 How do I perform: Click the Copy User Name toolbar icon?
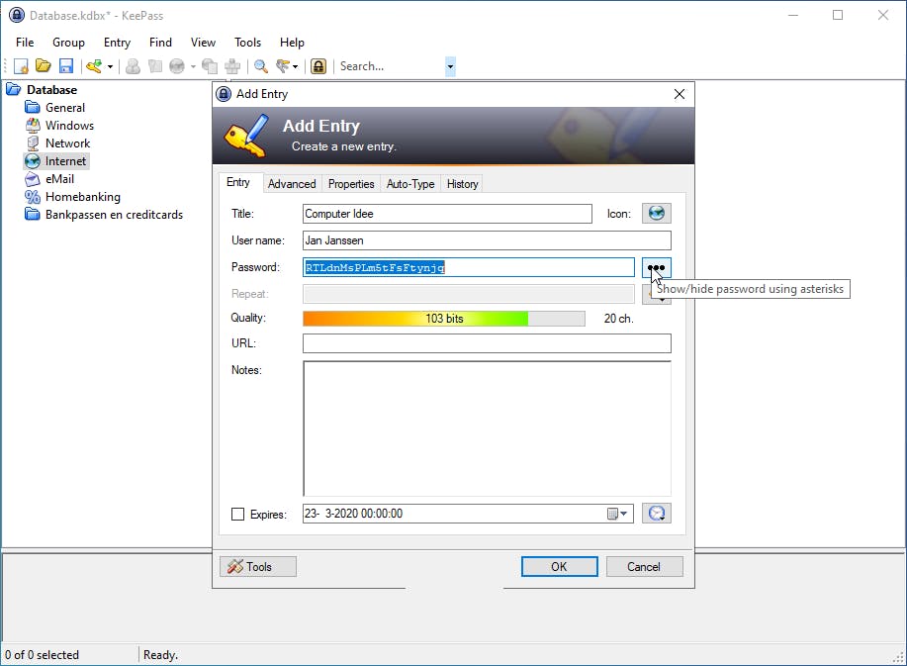pos(134,66)
